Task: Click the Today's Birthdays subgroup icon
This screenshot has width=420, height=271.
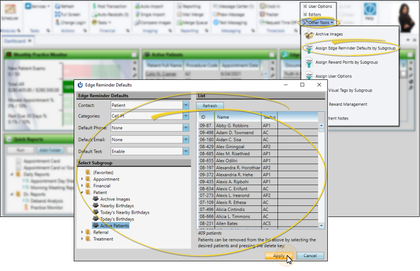Action: [95, 219]
